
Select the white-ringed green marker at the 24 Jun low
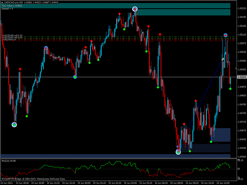[14, 125]
